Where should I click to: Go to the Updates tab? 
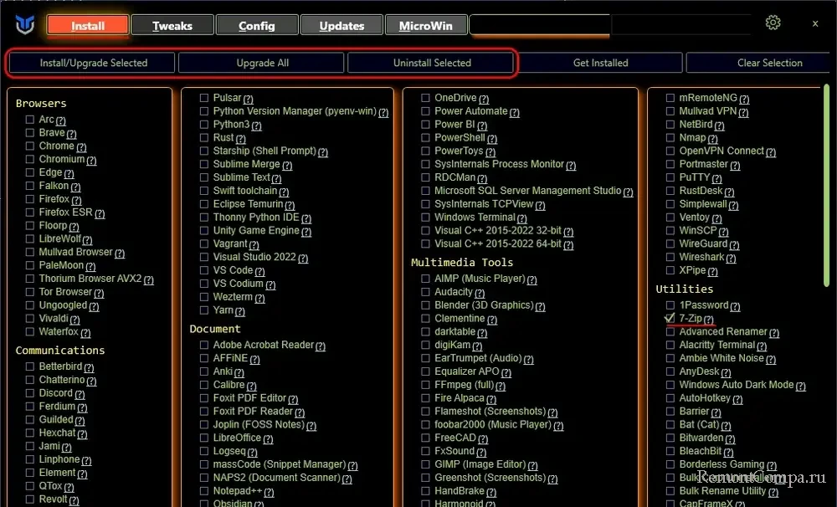pos(341,26)
